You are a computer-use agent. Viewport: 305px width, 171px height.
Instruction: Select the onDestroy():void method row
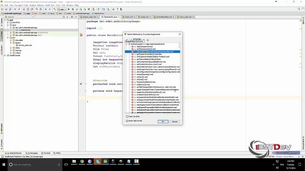(143, 85)
